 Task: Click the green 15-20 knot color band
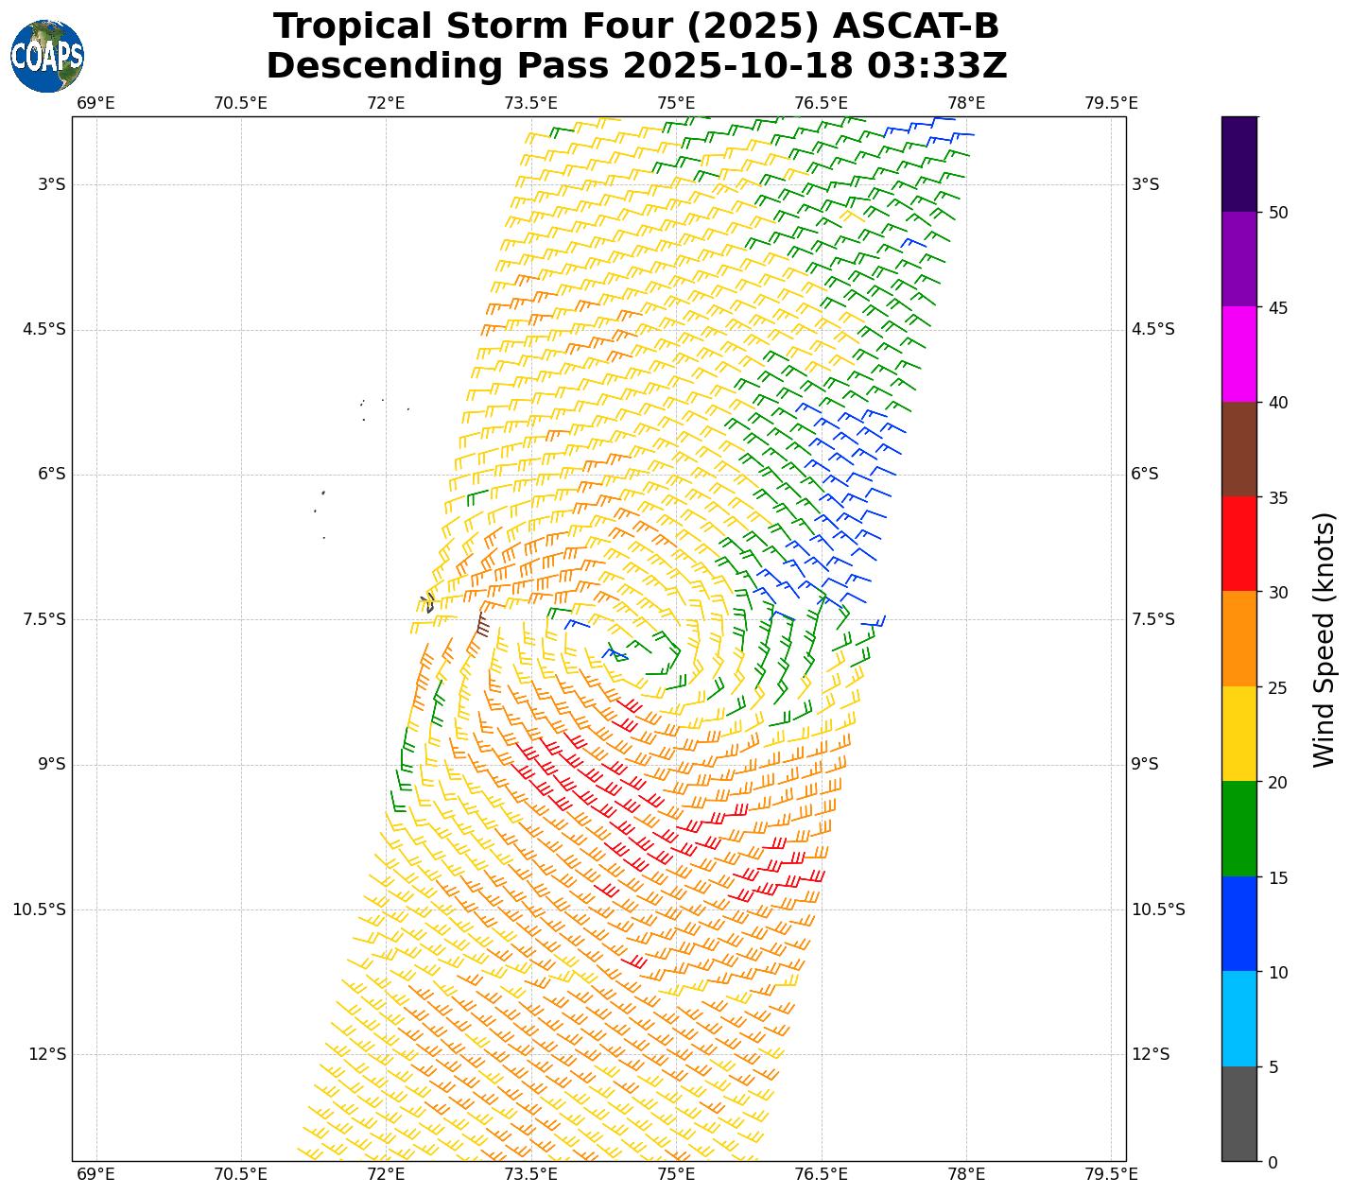[x=1238, y=828]
